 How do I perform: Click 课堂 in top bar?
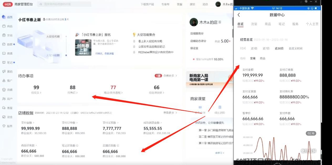[x=192, y=4]
